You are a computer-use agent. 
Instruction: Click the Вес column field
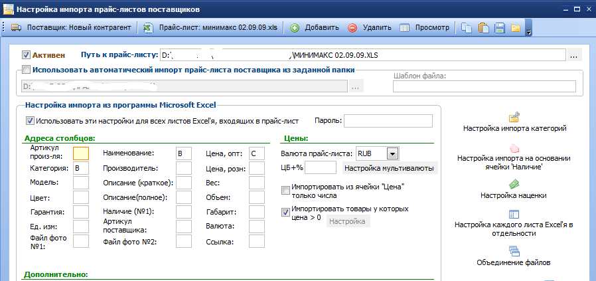(x=257, y=183)
